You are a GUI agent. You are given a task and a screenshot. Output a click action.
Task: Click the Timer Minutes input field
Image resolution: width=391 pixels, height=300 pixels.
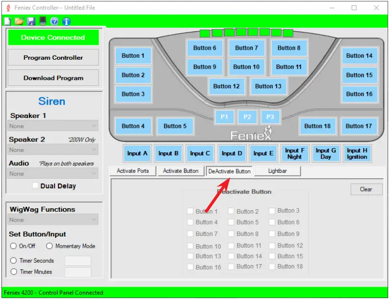click(78, 272)
